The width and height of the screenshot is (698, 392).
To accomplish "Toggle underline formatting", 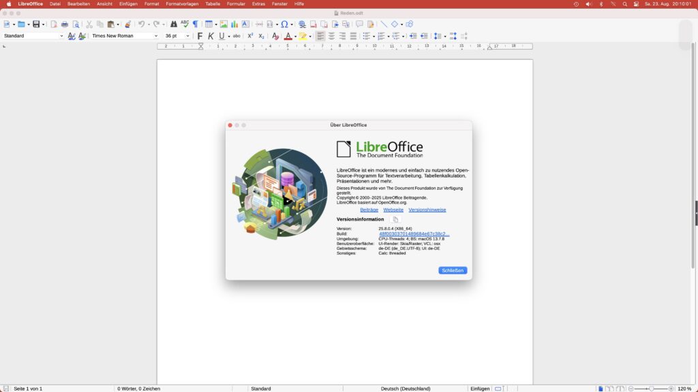I will click(222, 35).
